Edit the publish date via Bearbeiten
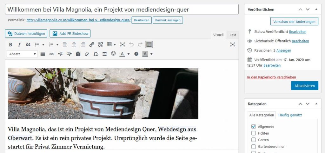The image size is (325, 153). pyautogui.click(x=272, y=65)
